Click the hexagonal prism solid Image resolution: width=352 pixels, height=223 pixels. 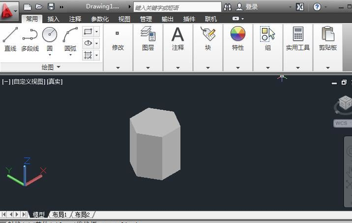(155, 144)
